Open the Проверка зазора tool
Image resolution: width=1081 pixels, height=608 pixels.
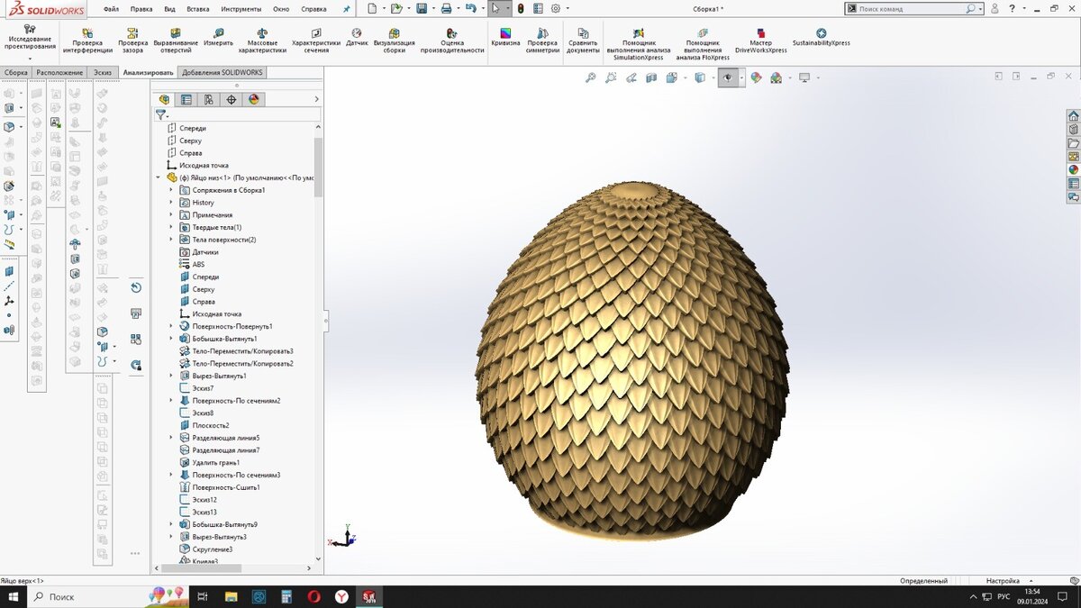pyautogui.click(x=132, y=41)
